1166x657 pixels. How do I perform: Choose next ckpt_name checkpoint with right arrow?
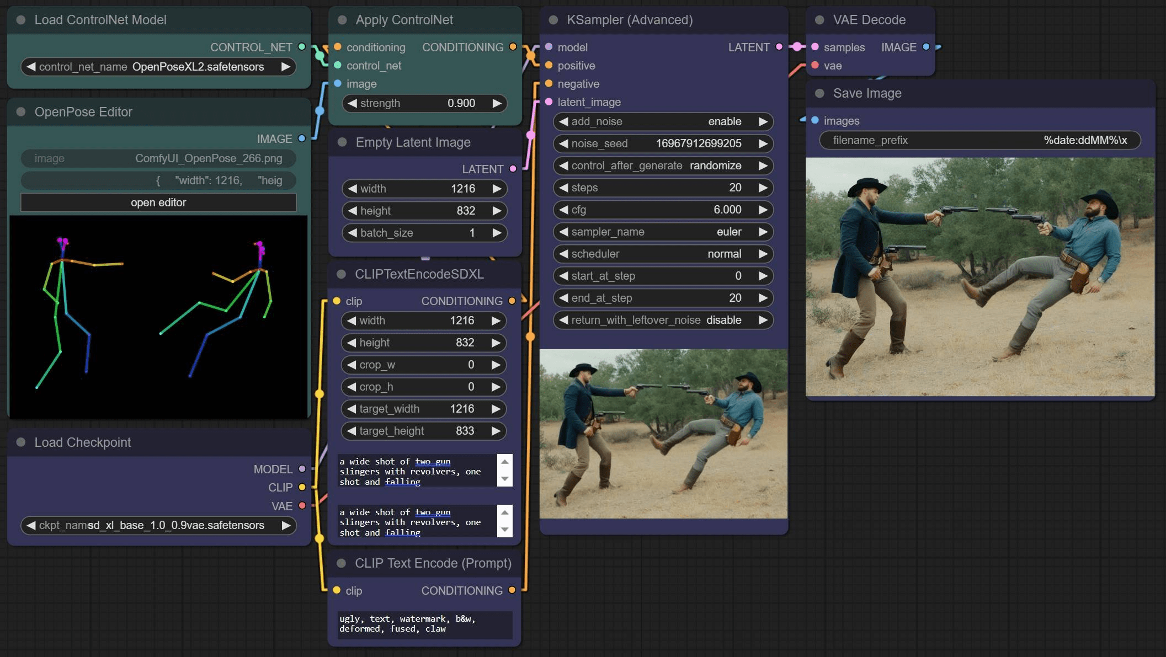(286, 525)
